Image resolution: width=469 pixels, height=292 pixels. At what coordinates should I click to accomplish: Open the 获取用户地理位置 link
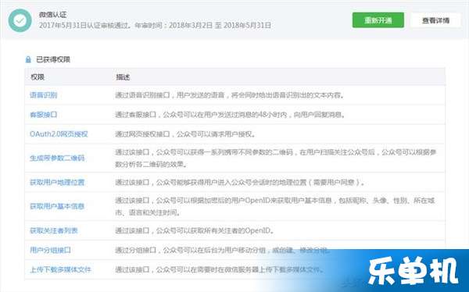coord(57,182)
